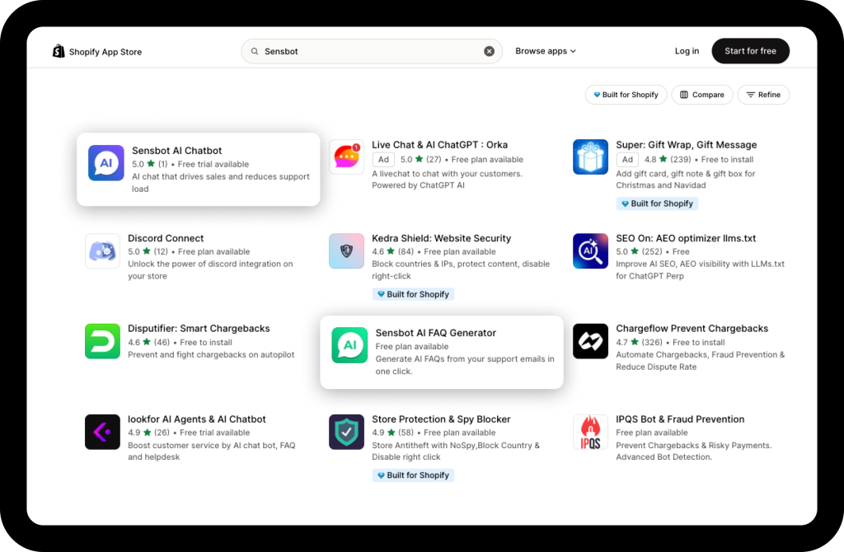Open the Discord Connect app icon
Screen dimensions: 844x552
102,250
